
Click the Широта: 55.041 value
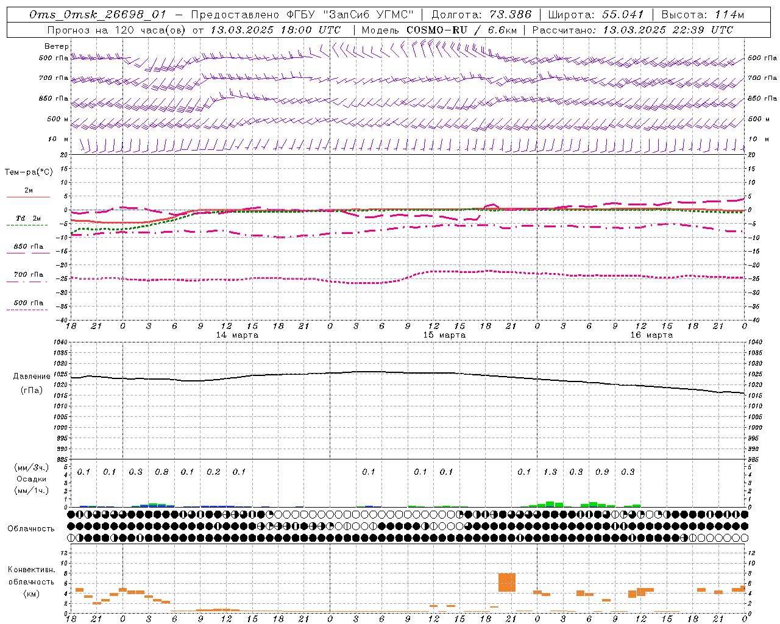(x=596, y=15)
